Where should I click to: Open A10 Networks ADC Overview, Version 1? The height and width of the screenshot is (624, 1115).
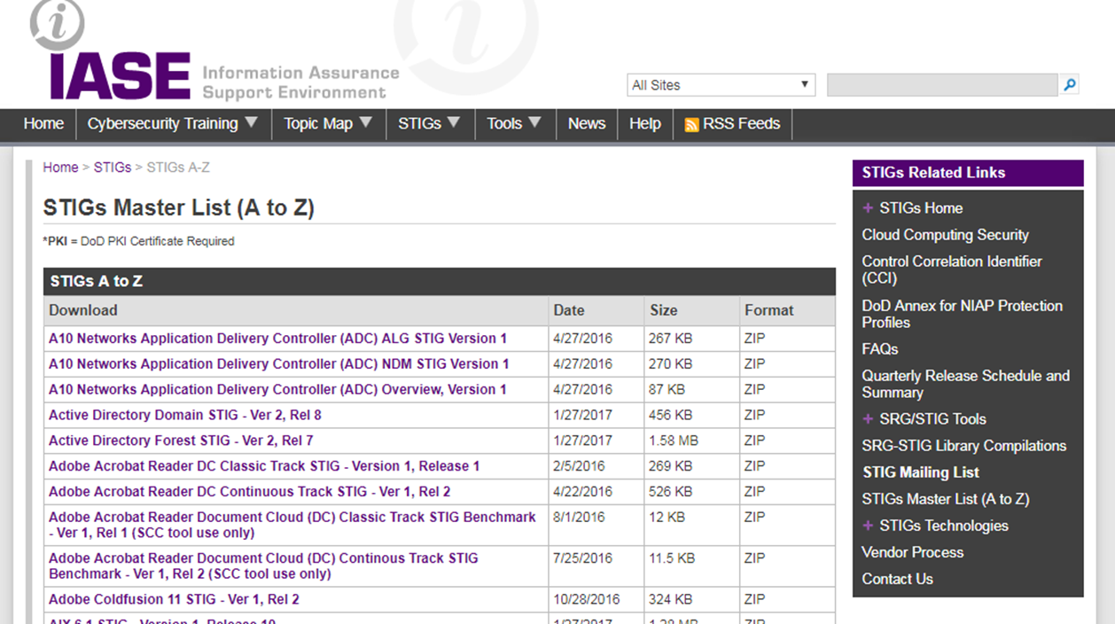[277, 390]
